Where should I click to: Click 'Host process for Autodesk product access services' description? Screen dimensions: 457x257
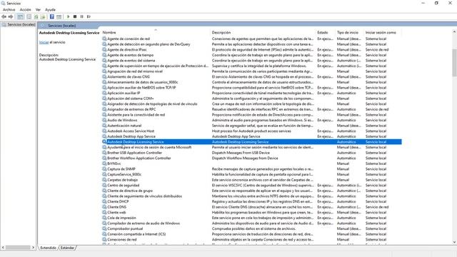click(x=251, y=131)
